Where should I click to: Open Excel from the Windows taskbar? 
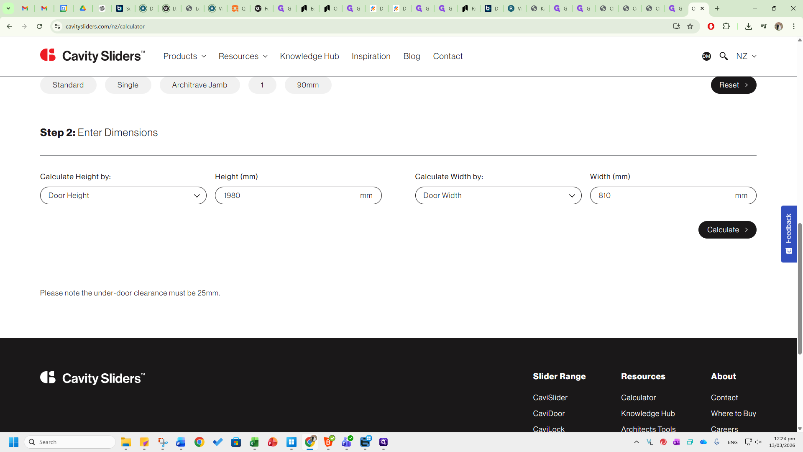point(254,442)
